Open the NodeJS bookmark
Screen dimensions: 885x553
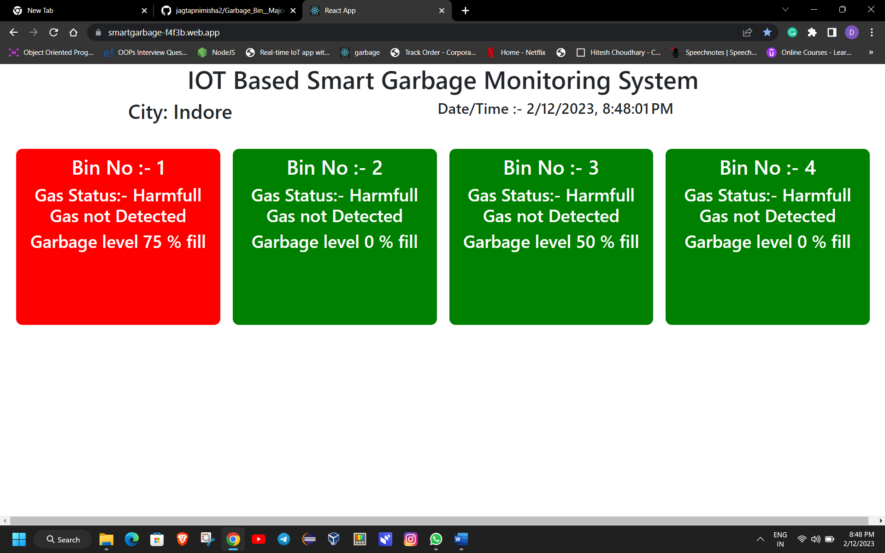pyautogui.click(x=222, y=52)
